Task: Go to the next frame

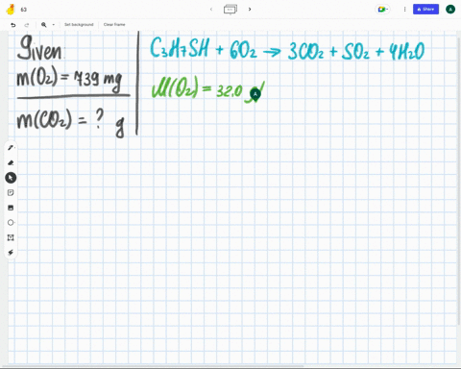Action: pyautogui.click(x=250, y=10)
